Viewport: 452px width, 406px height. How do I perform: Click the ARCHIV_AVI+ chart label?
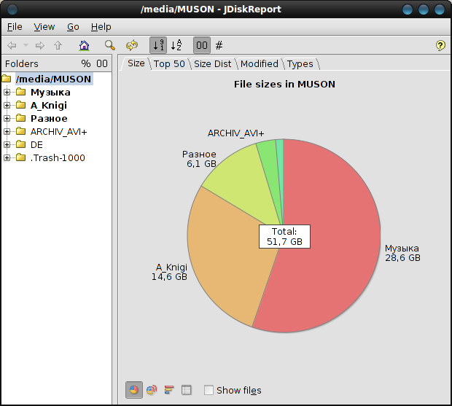coord(235,133)
